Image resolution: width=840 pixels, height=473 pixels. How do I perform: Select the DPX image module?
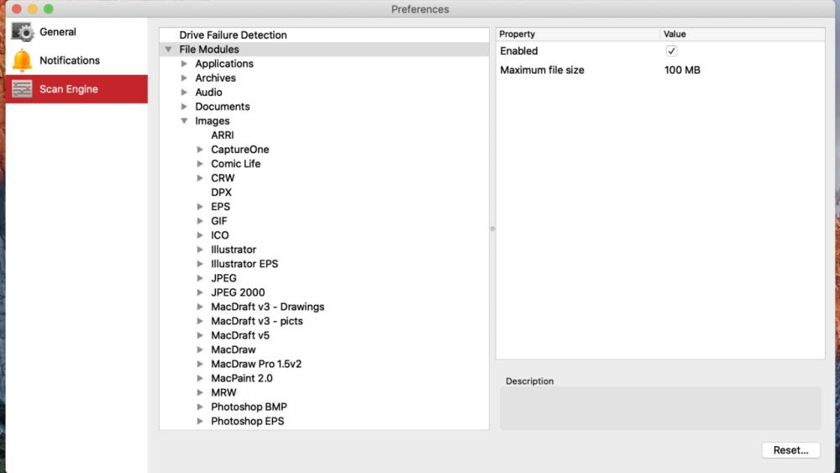pos(221,192)
